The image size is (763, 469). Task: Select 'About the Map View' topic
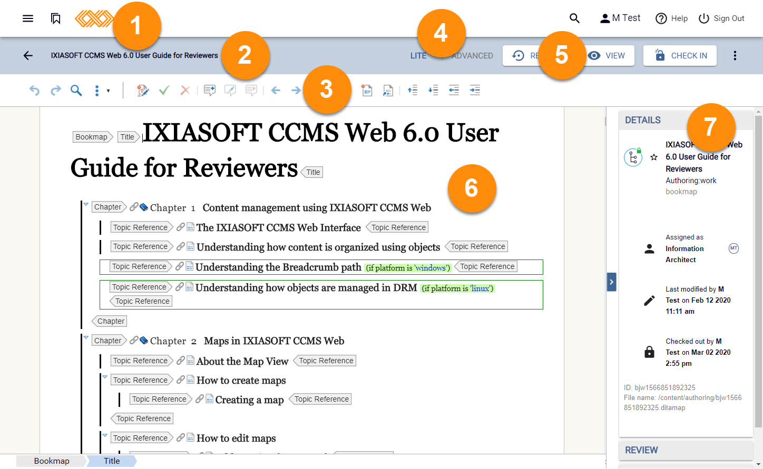pyautogui.click(x=242, y=361)
